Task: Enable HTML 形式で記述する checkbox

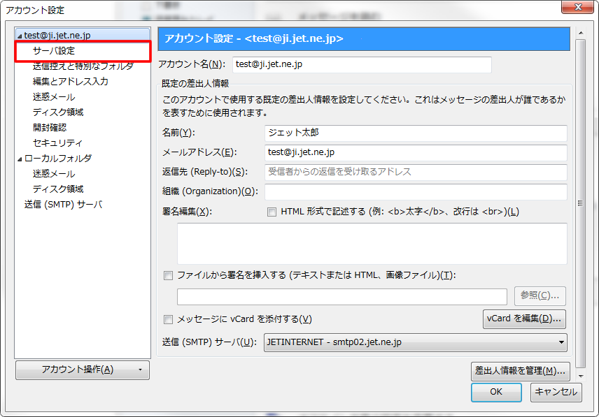Action: (x=272, y=212)
